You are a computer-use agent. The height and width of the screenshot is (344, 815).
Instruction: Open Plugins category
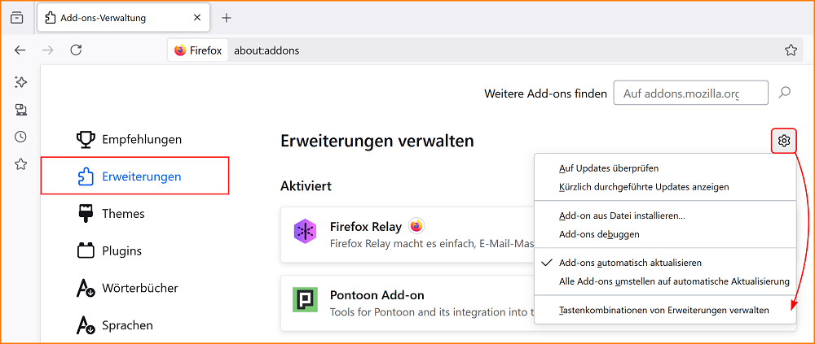click(134, 251)
